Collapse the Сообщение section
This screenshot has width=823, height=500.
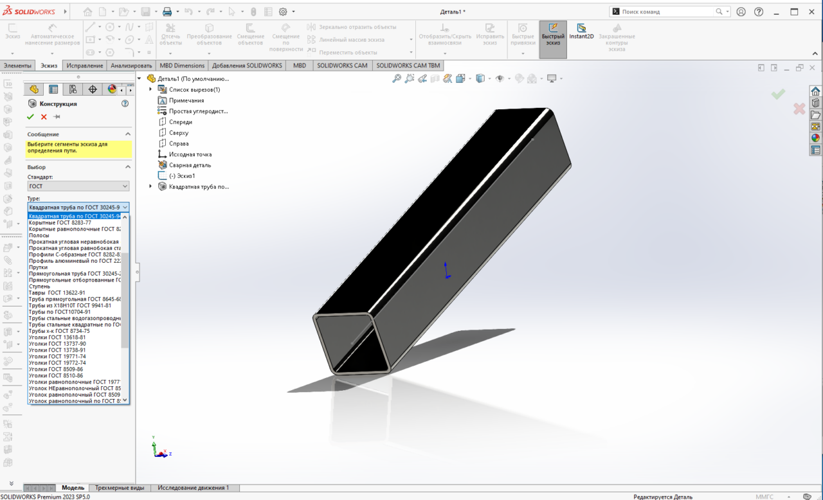click(127, 134)
